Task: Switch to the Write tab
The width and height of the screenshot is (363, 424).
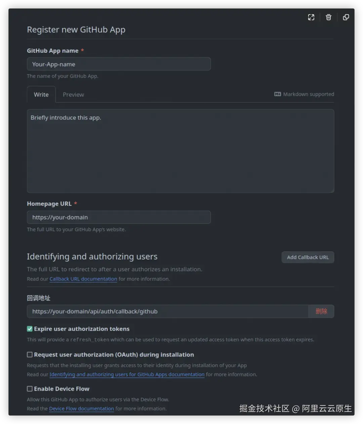Action: tap(41, 95)
